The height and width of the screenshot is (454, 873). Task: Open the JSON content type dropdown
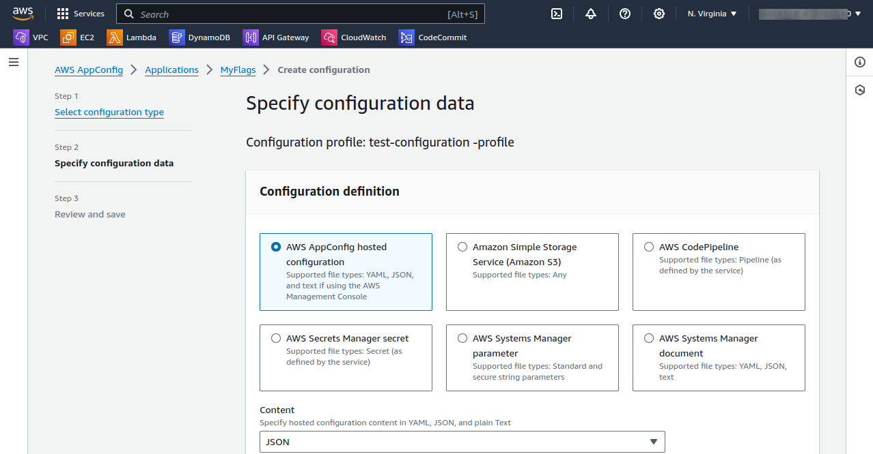(462, 442)
